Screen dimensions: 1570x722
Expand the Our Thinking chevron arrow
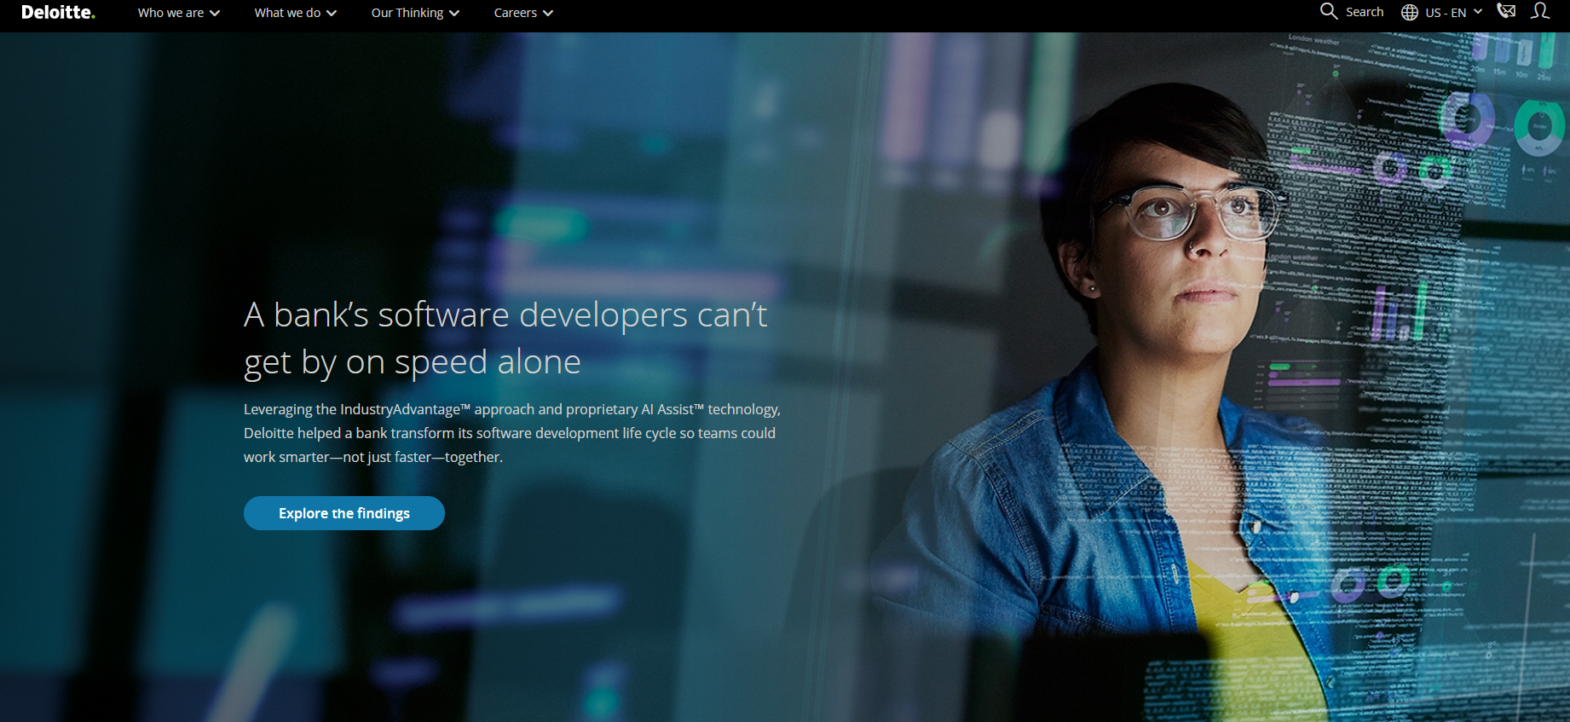point(454,14)
